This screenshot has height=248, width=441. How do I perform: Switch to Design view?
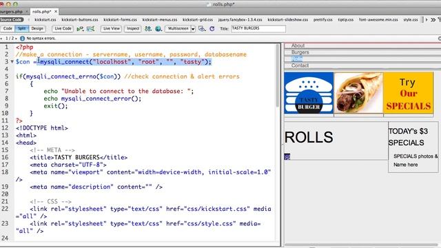tap(37, 28)
